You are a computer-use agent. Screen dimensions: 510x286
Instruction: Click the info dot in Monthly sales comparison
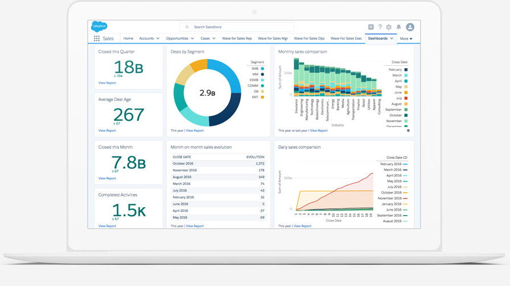point(408,131)
